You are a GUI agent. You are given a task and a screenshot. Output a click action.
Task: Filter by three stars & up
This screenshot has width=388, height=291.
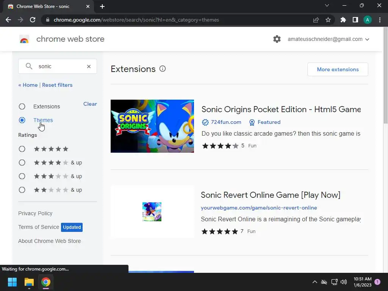[x=22, y=176]
